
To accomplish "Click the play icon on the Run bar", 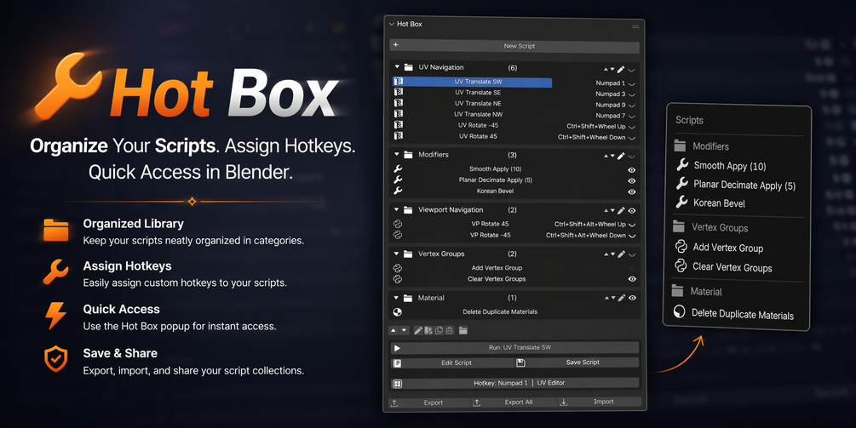I will point(398,348).
